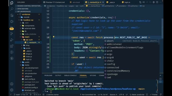Open Manage gear icon in activity bar
The image size is (172, 96).
(12, 90)
